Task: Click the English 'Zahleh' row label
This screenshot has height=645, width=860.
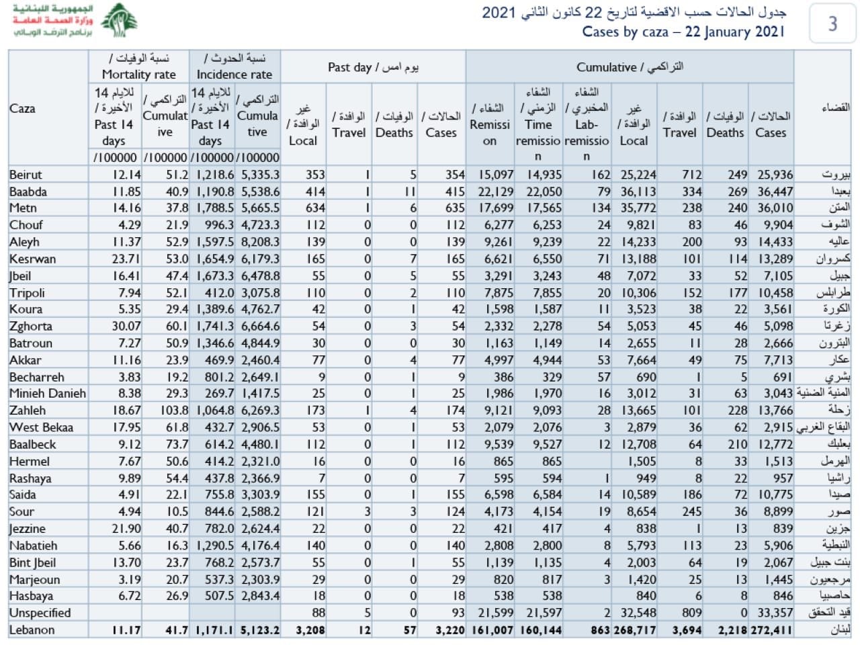Action: (x=28, y=411)
